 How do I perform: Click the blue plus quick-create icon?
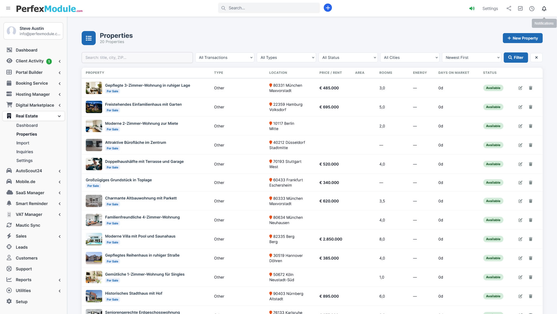[x=328, y=8]
